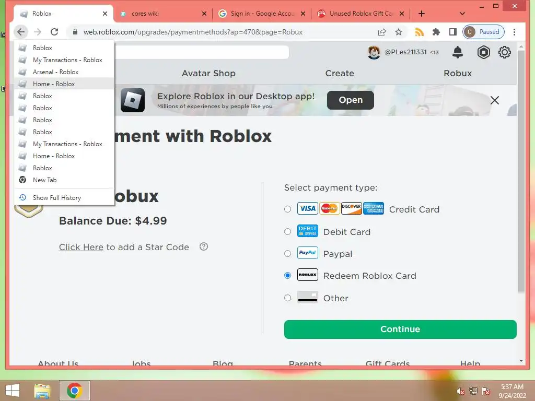This screenshot has width=535, height=401.
Task: Choose Arsenal - Roblox in history list
Action: [64, 72]
